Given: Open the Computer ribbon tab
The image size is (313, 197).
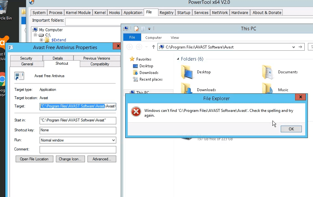Looking at the screenshot, I should click(154, 37).
